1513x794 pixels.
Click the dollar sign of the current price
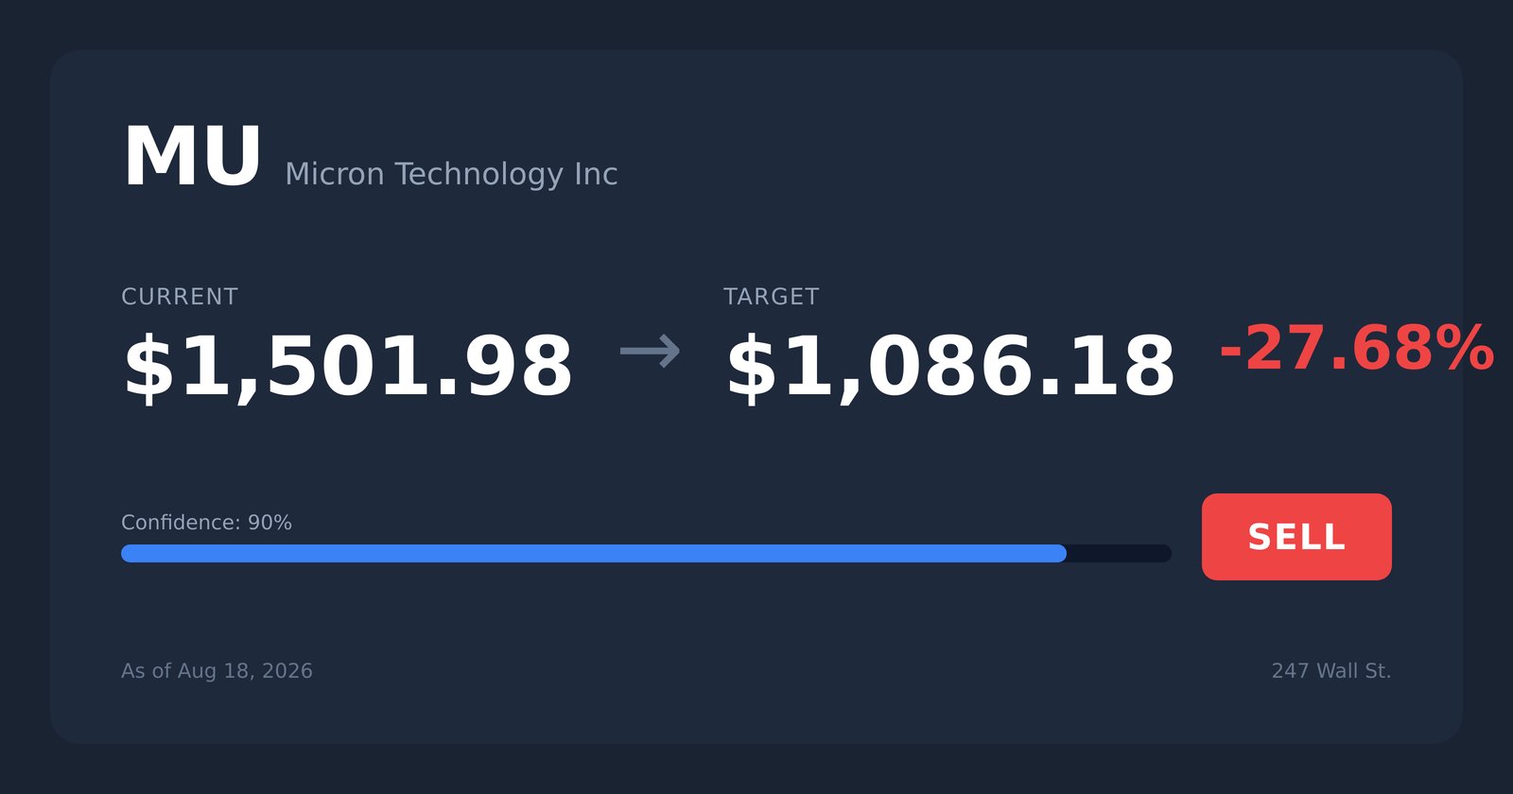coord(149,368)
